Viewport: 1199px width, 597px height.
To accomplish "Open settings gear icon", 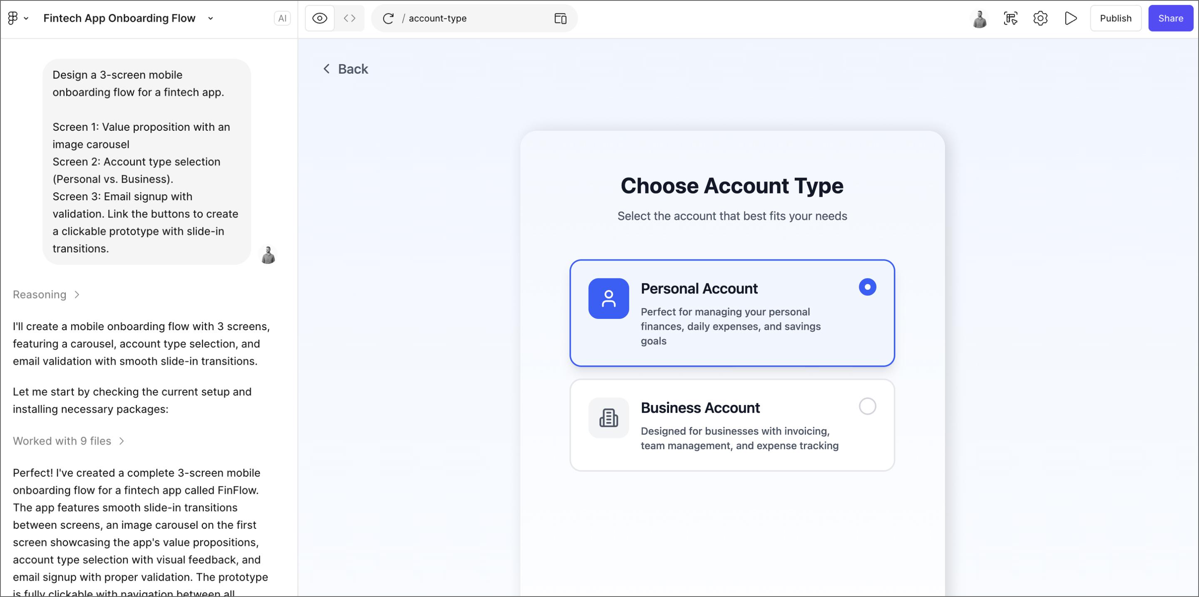I will coord(1040,18).
